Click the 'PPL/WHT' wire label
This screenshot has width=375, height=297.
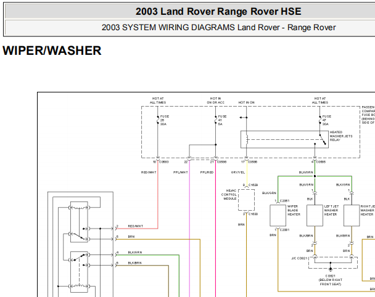click(x=181, y=173)
